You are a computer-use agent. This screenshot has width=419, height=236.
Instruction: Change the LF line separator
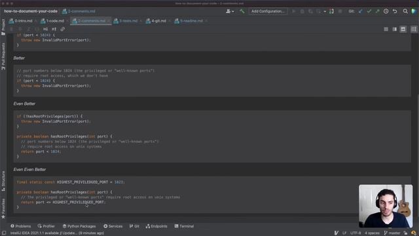344,233
